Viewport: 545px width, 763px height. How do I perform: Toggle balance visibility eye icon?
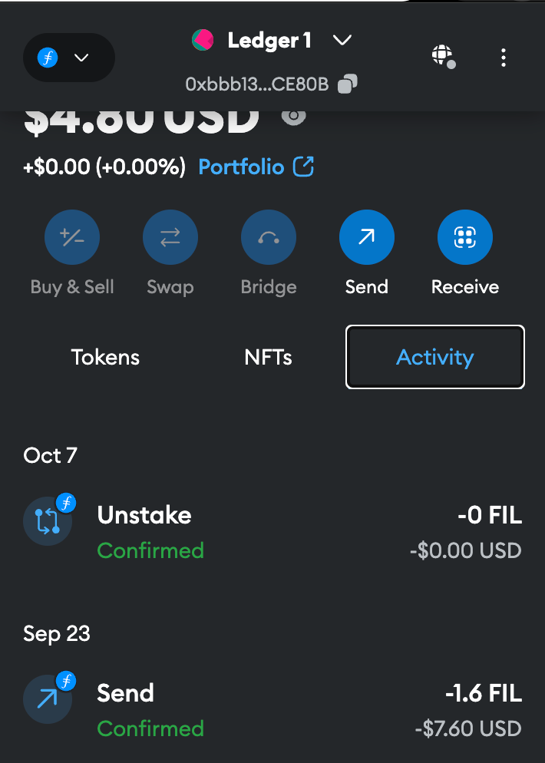click(x=294, y=116)
